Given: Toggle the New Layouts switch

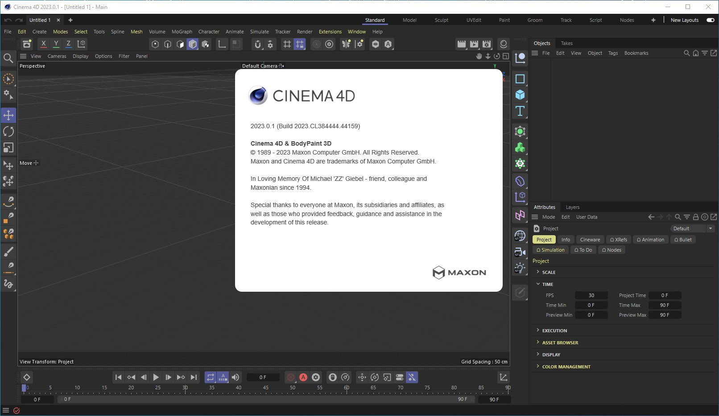Looking at the screenshot, I should coord(710,20).
